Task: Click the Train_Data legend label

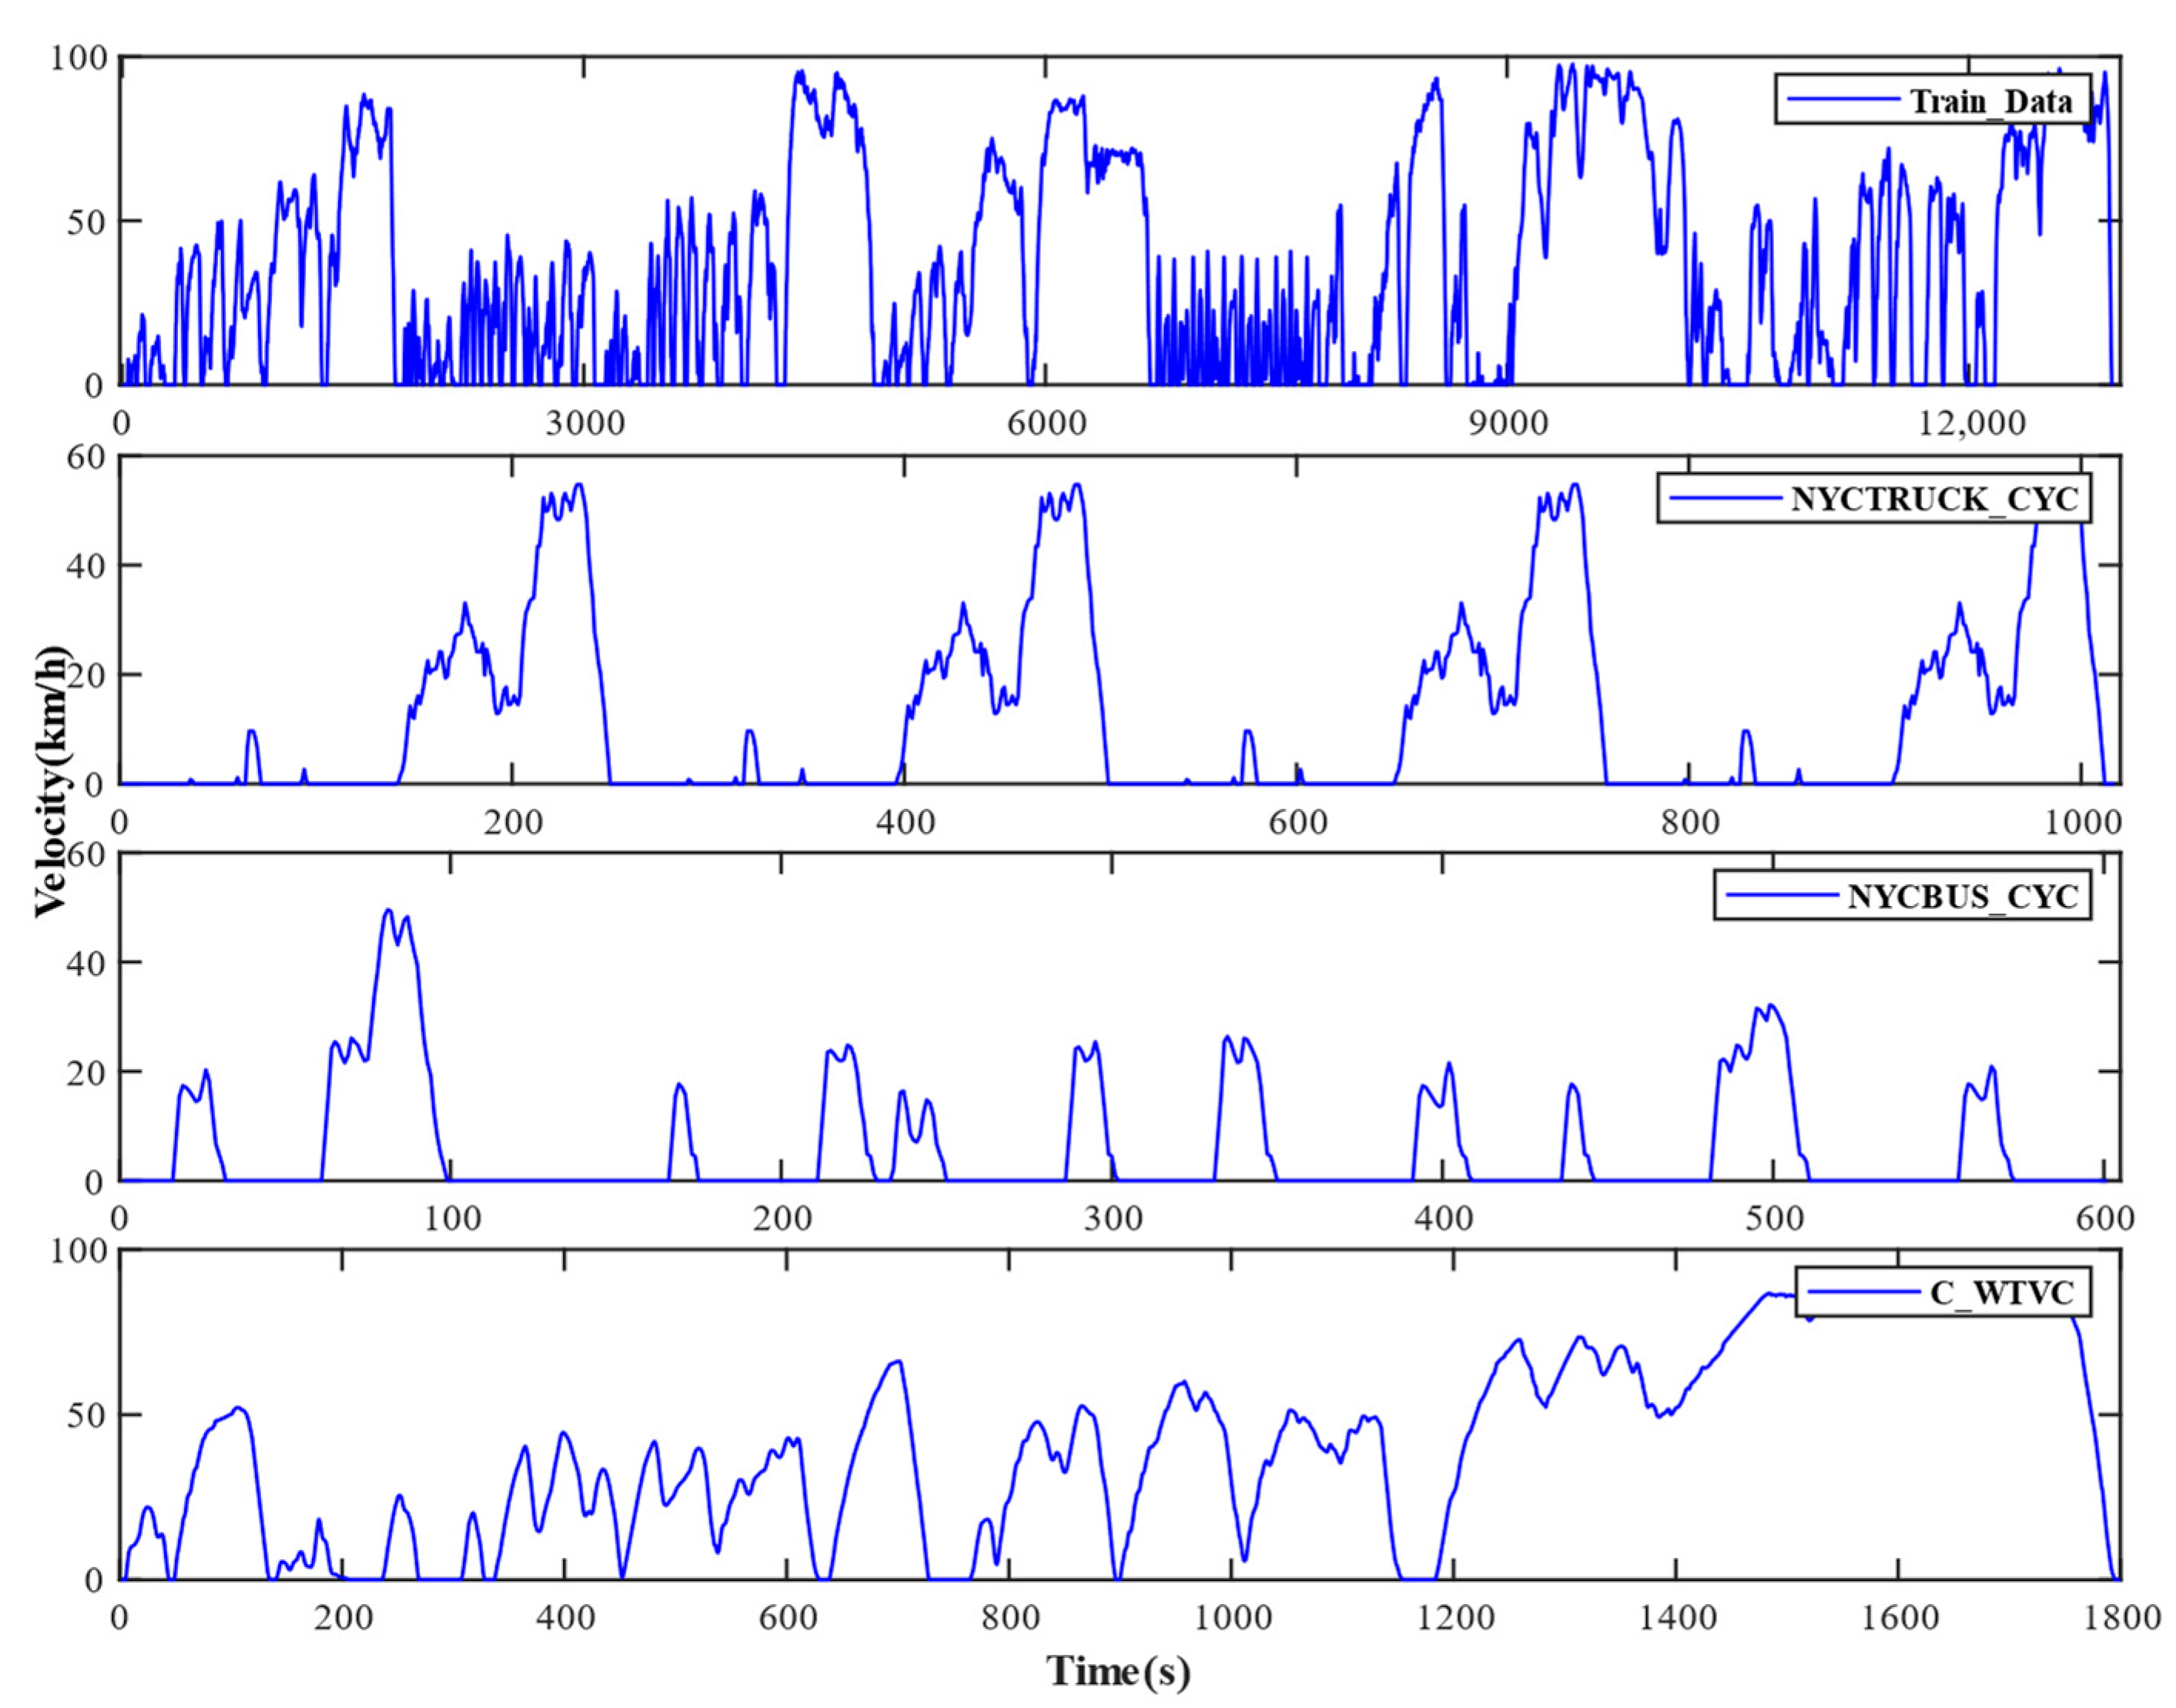Action: (1991, 101)
